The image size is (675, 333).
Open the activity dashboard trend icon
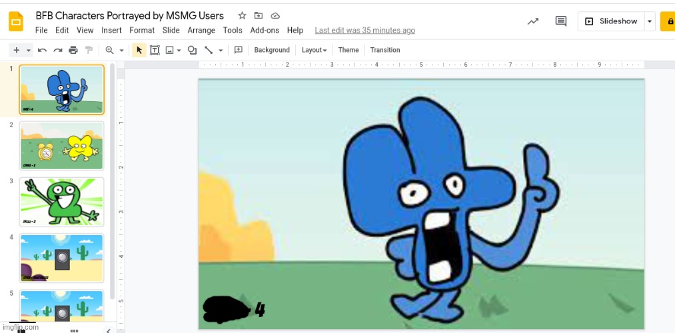(533, 21)
